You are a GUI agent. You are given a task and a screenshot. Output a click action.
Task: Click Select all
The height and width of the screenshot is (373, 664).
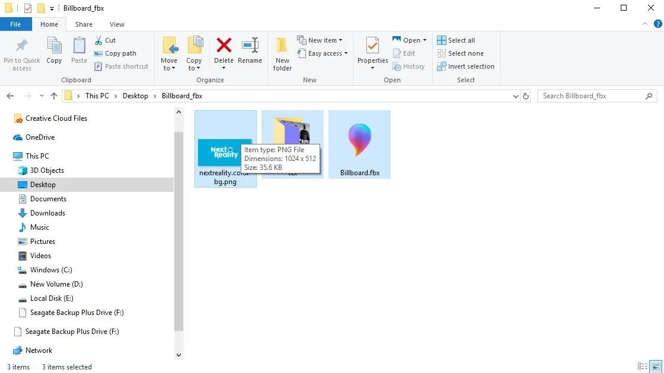coord(456,40)
